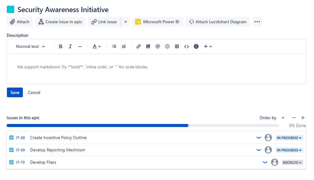
Task: Click Attach Lucidchart Diagram
Action: tap(218, 22)
